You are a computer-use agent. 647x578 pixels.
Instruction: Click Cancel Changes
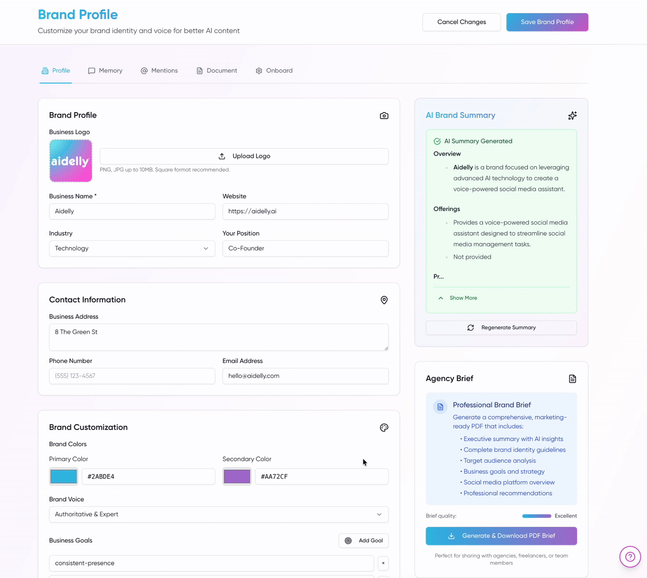461,22
